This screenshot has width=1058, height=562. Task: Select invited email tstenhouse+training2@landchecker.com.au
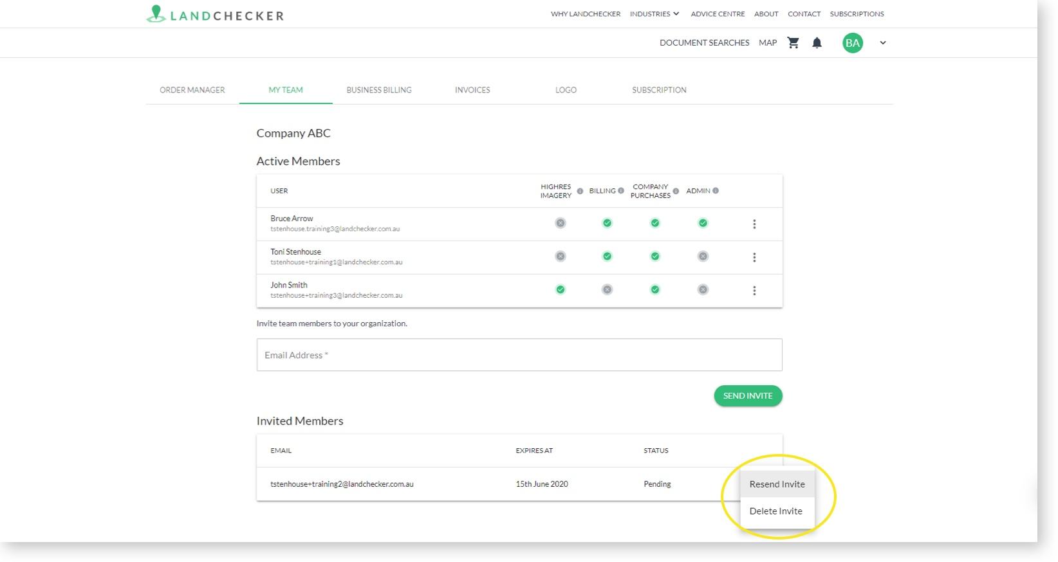point(342,484)
